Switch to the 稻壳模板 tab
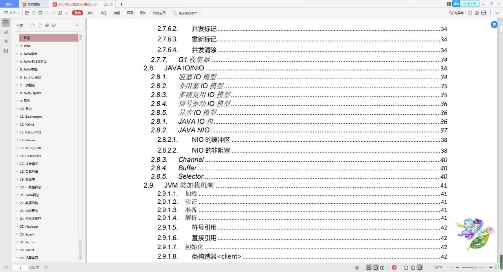 pyautogui.click(x=34, y=4)
